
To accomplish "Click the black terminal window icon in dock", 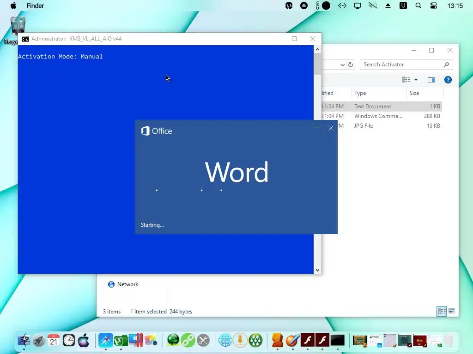I will (x=337, y=341).
